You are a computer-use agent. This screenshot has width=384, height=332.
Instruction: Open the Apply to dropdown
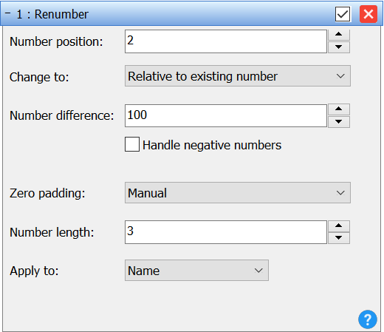click(196, 271)
